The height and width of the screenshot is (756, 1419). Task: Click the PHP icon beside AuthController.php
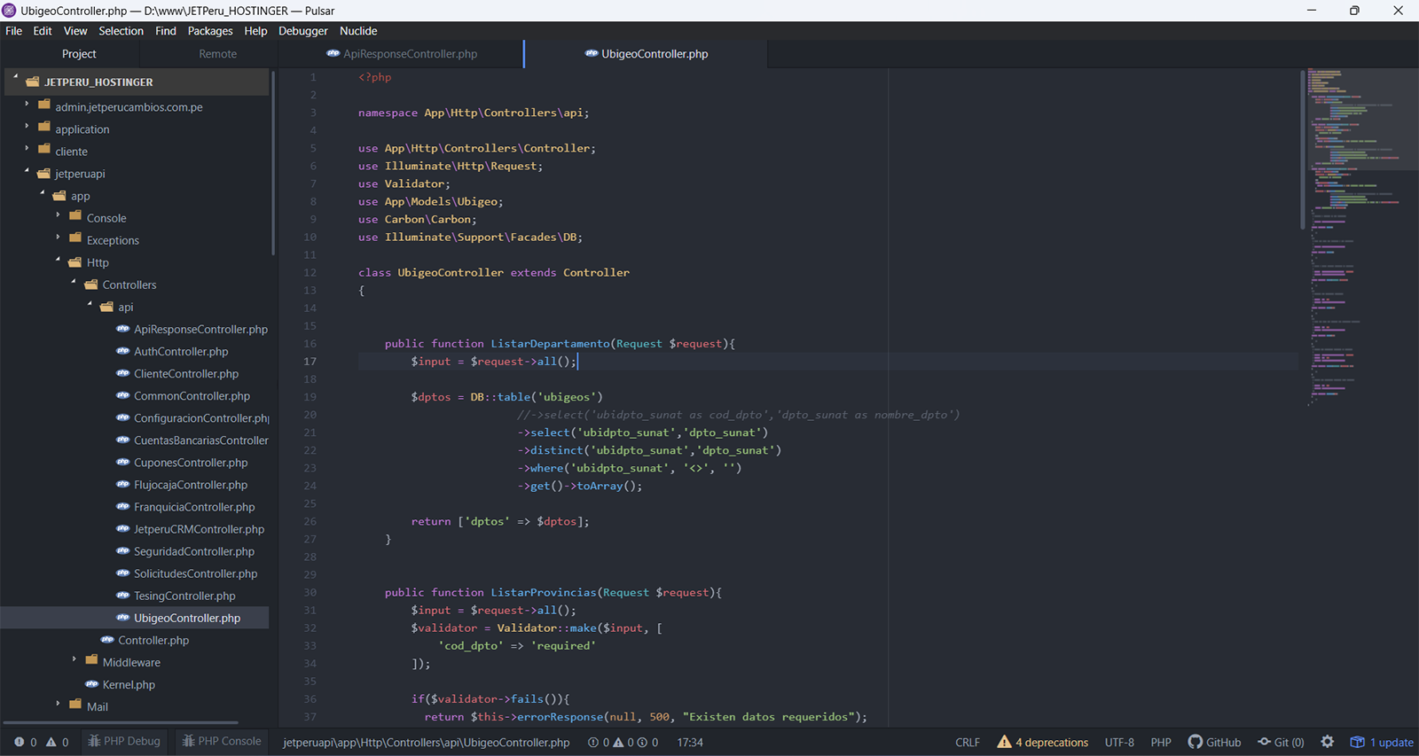tap(123, 351)
